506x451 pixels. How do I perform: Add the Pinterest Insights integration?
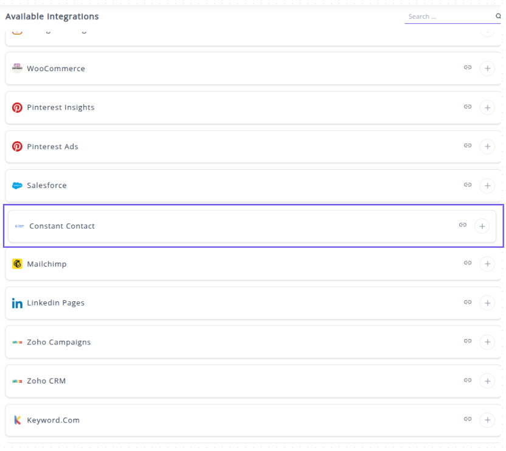click(x=487, y=108)
